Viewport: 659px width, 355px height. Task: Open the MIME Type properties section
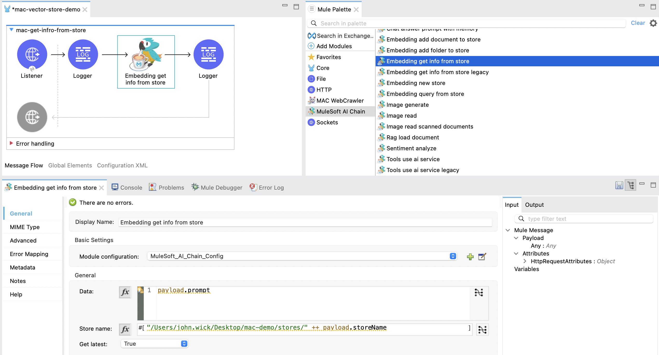pos(25,227)
